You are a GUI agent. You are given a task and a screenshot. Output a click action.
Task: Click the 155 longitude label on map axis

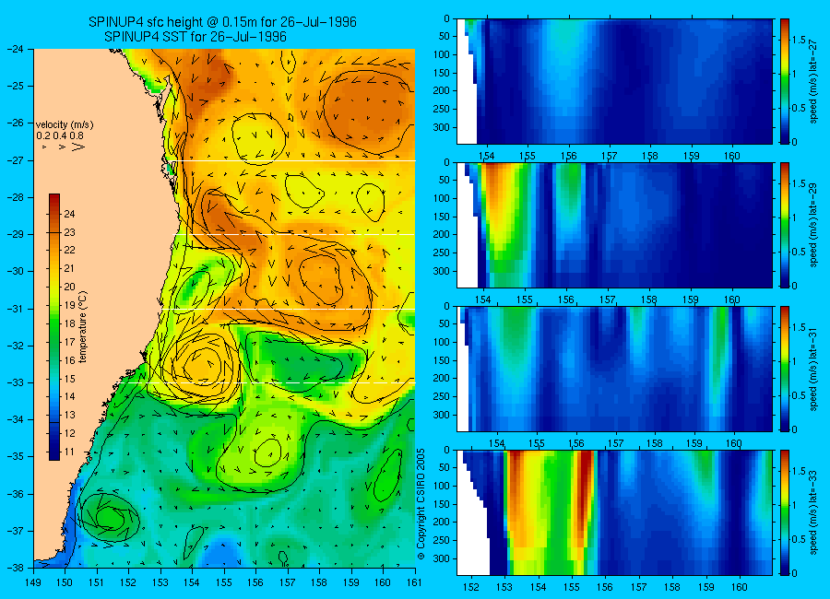224,582
